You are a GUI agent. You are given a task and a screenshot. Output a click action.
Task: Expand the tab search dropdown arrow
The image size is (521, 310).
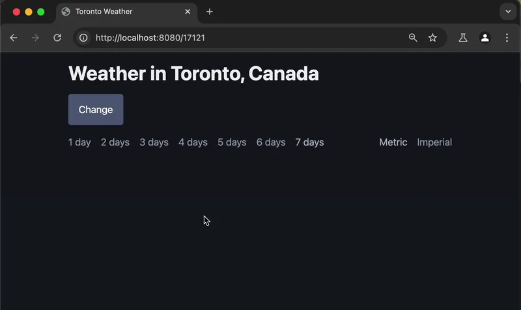tap(508, 12)
